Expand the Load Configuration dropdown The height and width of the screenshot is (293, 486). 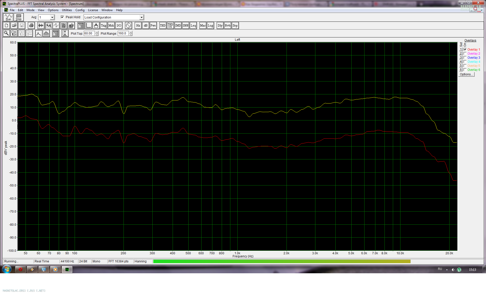pos(141,17)
